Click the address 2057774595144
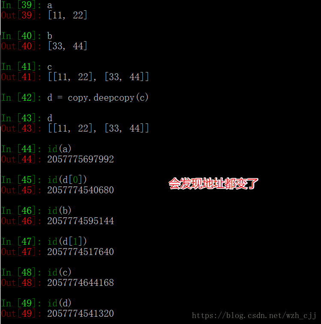Viewport: 321px width, 324px height. tap(81, 221)
